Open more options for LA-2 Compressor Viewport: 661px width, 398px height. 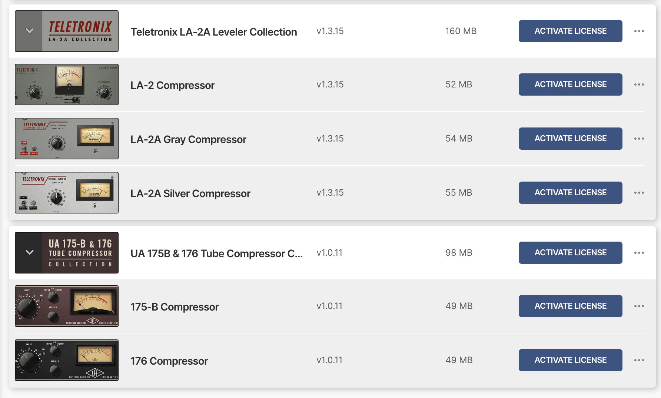pos(639,84)
